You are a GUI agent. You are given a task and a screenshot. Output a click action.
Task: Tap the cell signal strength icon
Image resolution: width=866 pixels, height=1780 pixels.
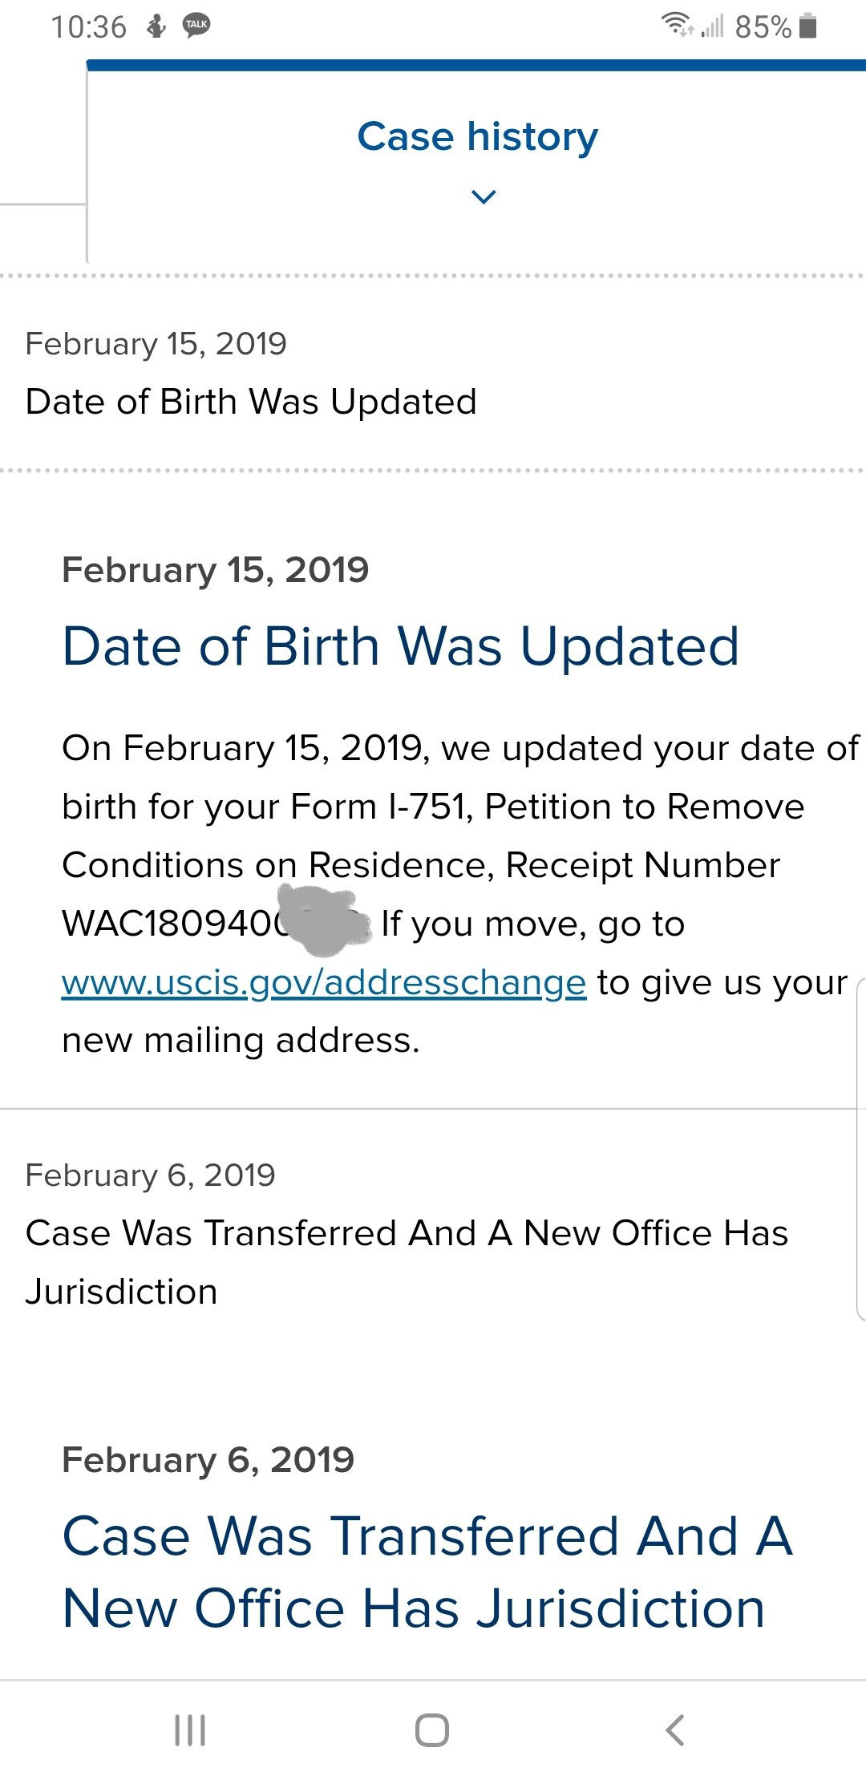coord(712,26)
